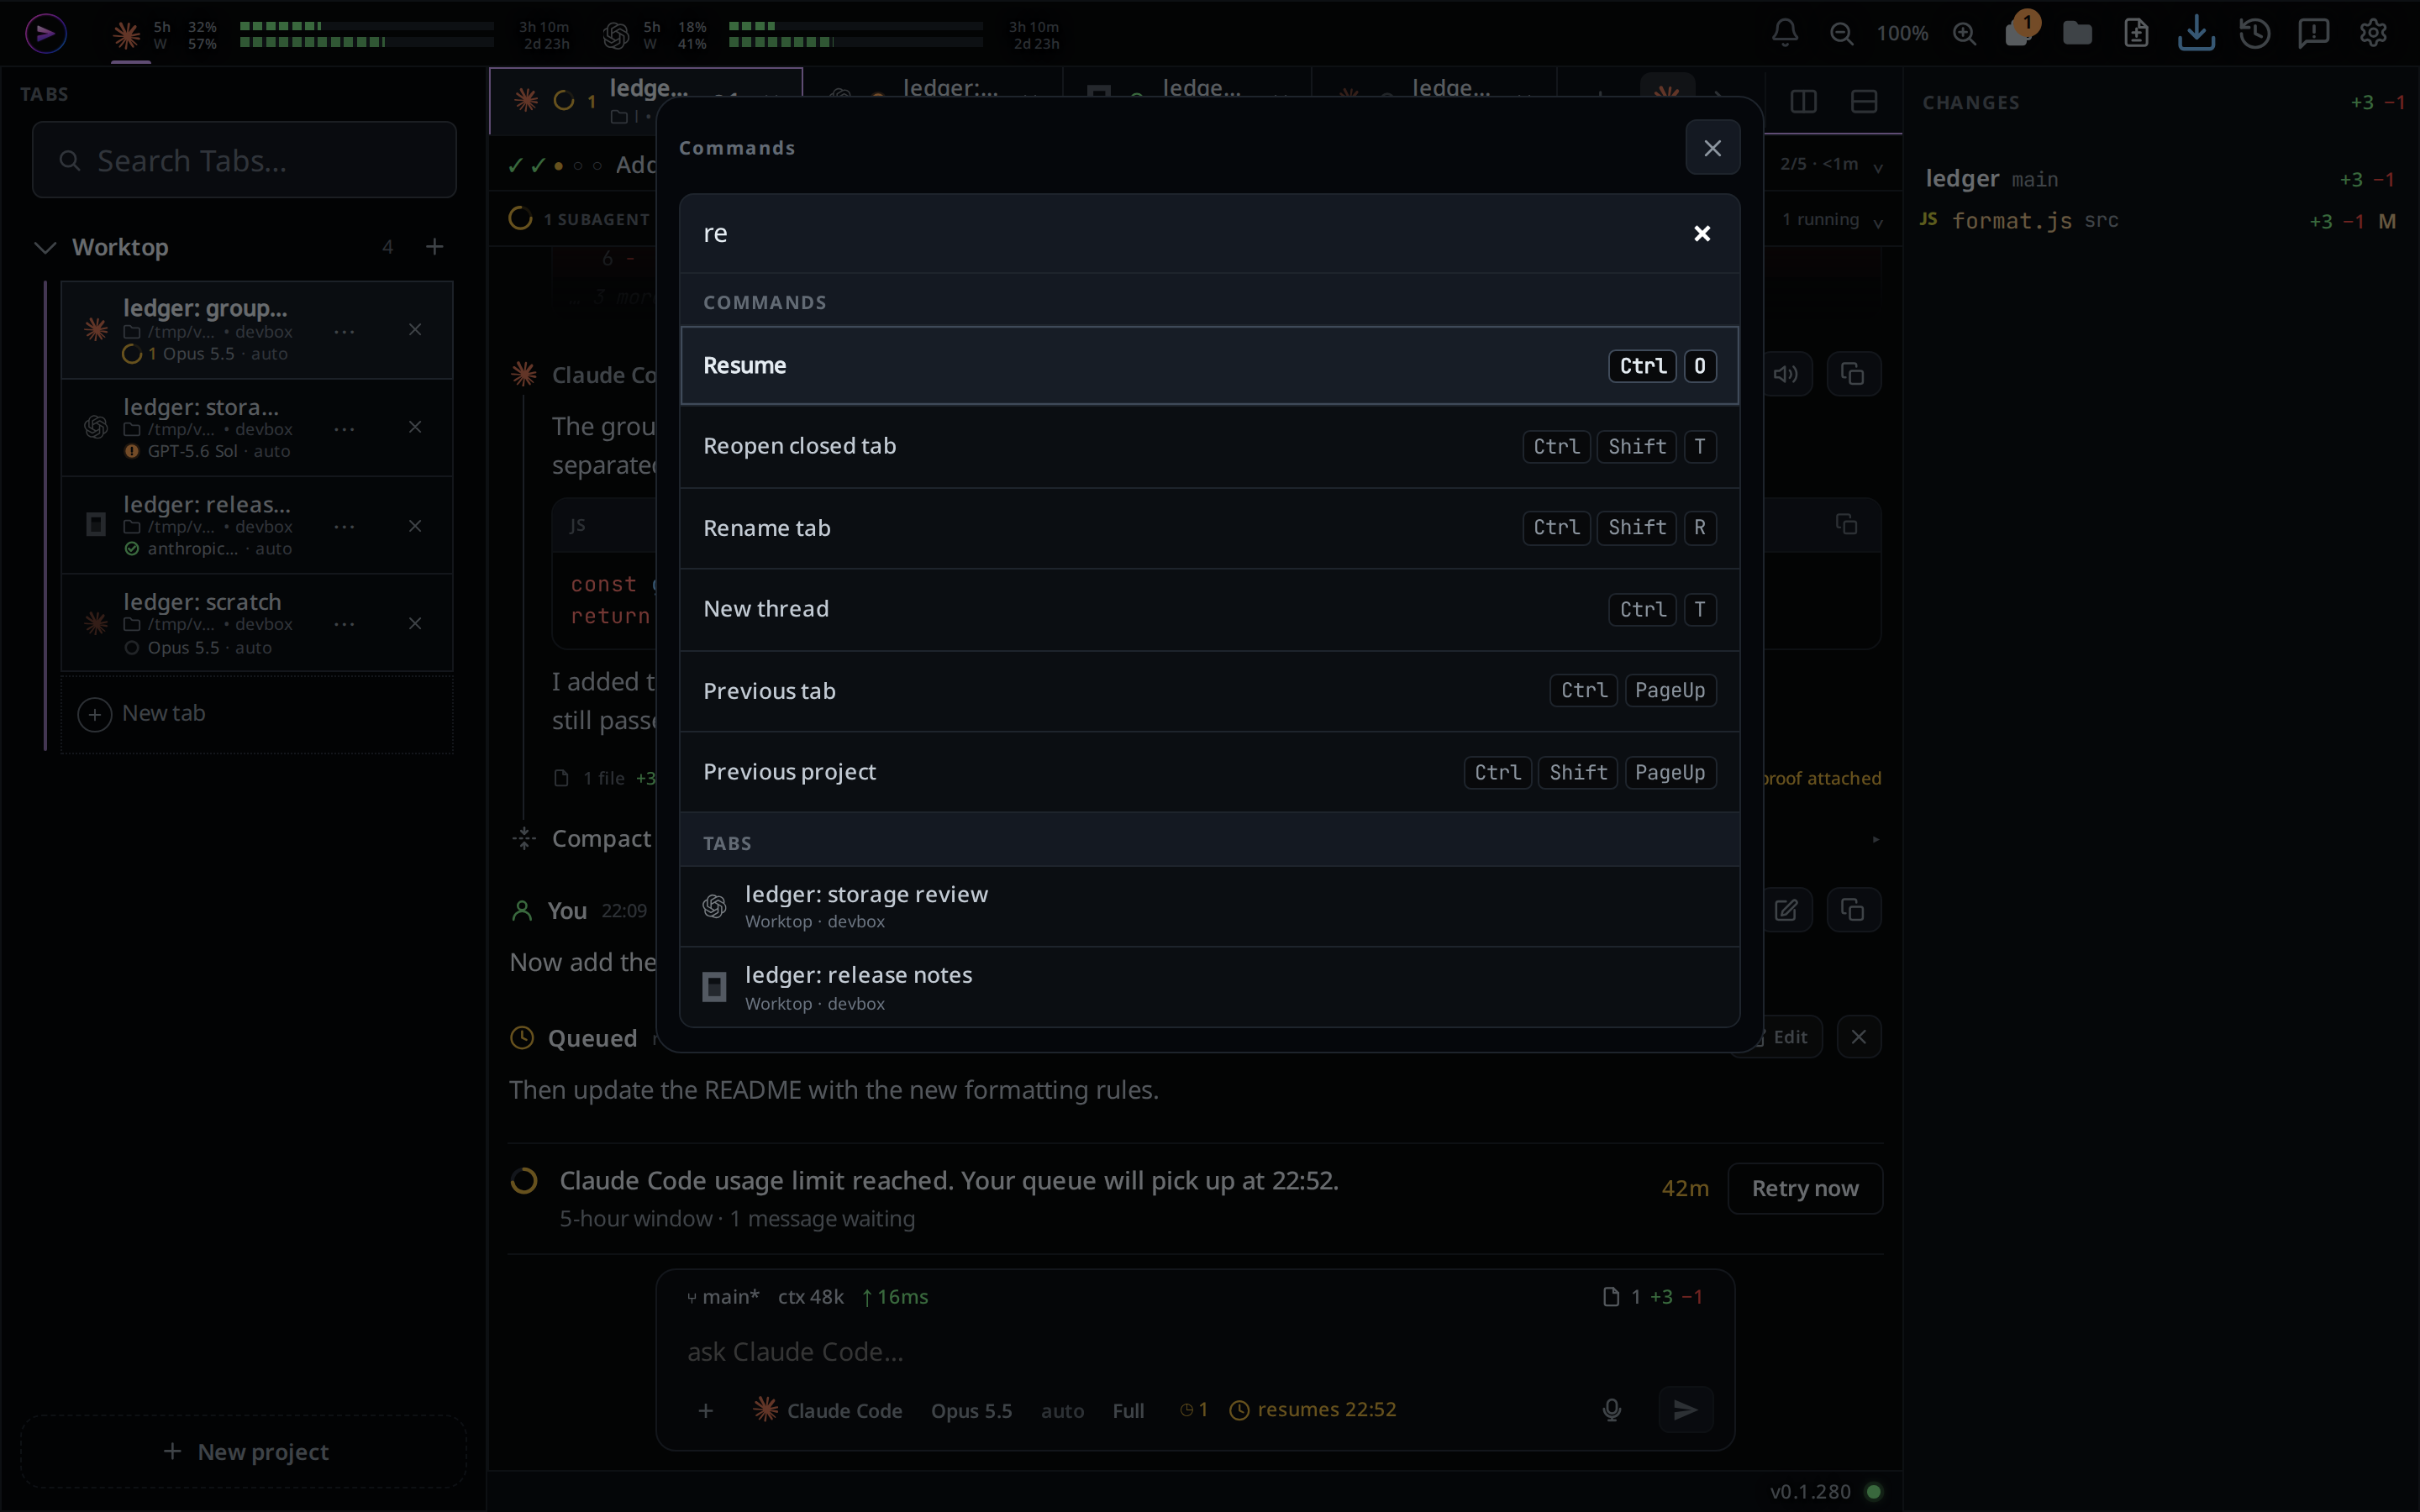The height and width of the screenshot is (1512, 2420).
Task: Expand the 2/5 task progress dropdown
Action: pyautogui.click(x=1832, y=164)
